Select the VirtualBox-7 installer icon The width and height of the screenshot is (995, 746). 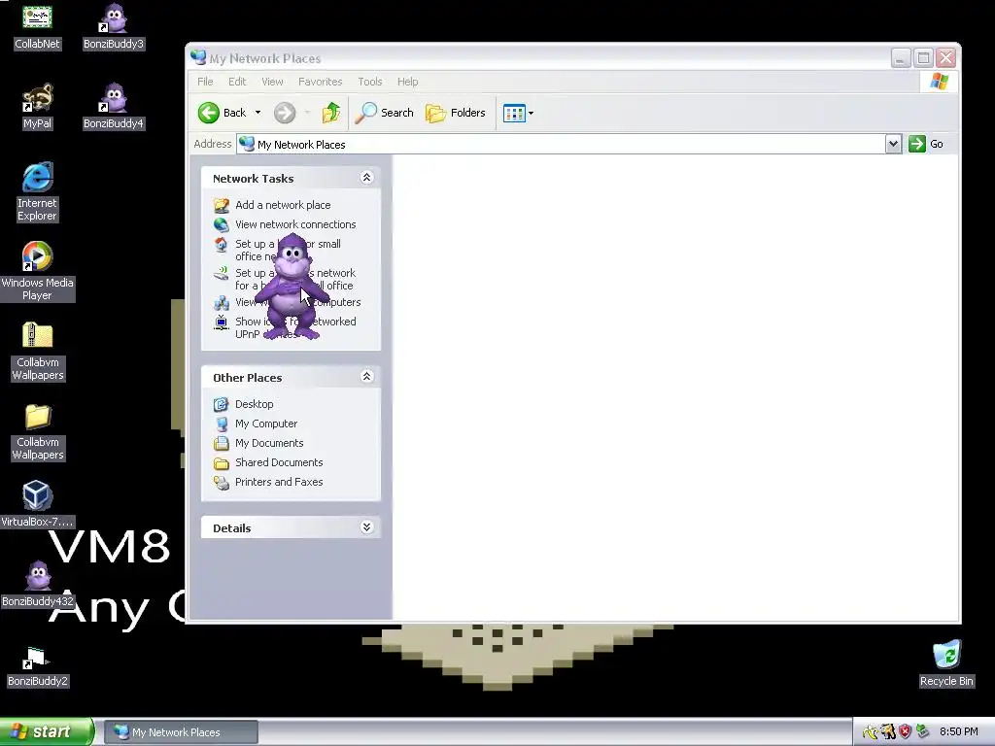point(37,504)
